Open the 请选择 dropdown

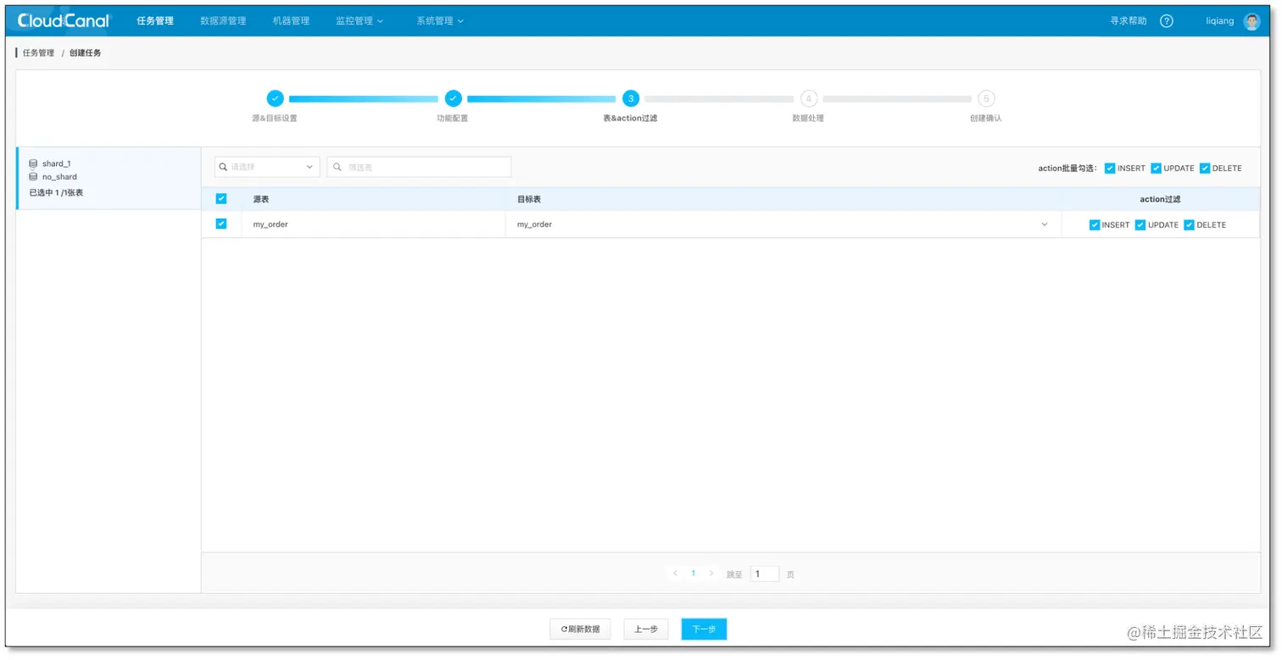267,167
